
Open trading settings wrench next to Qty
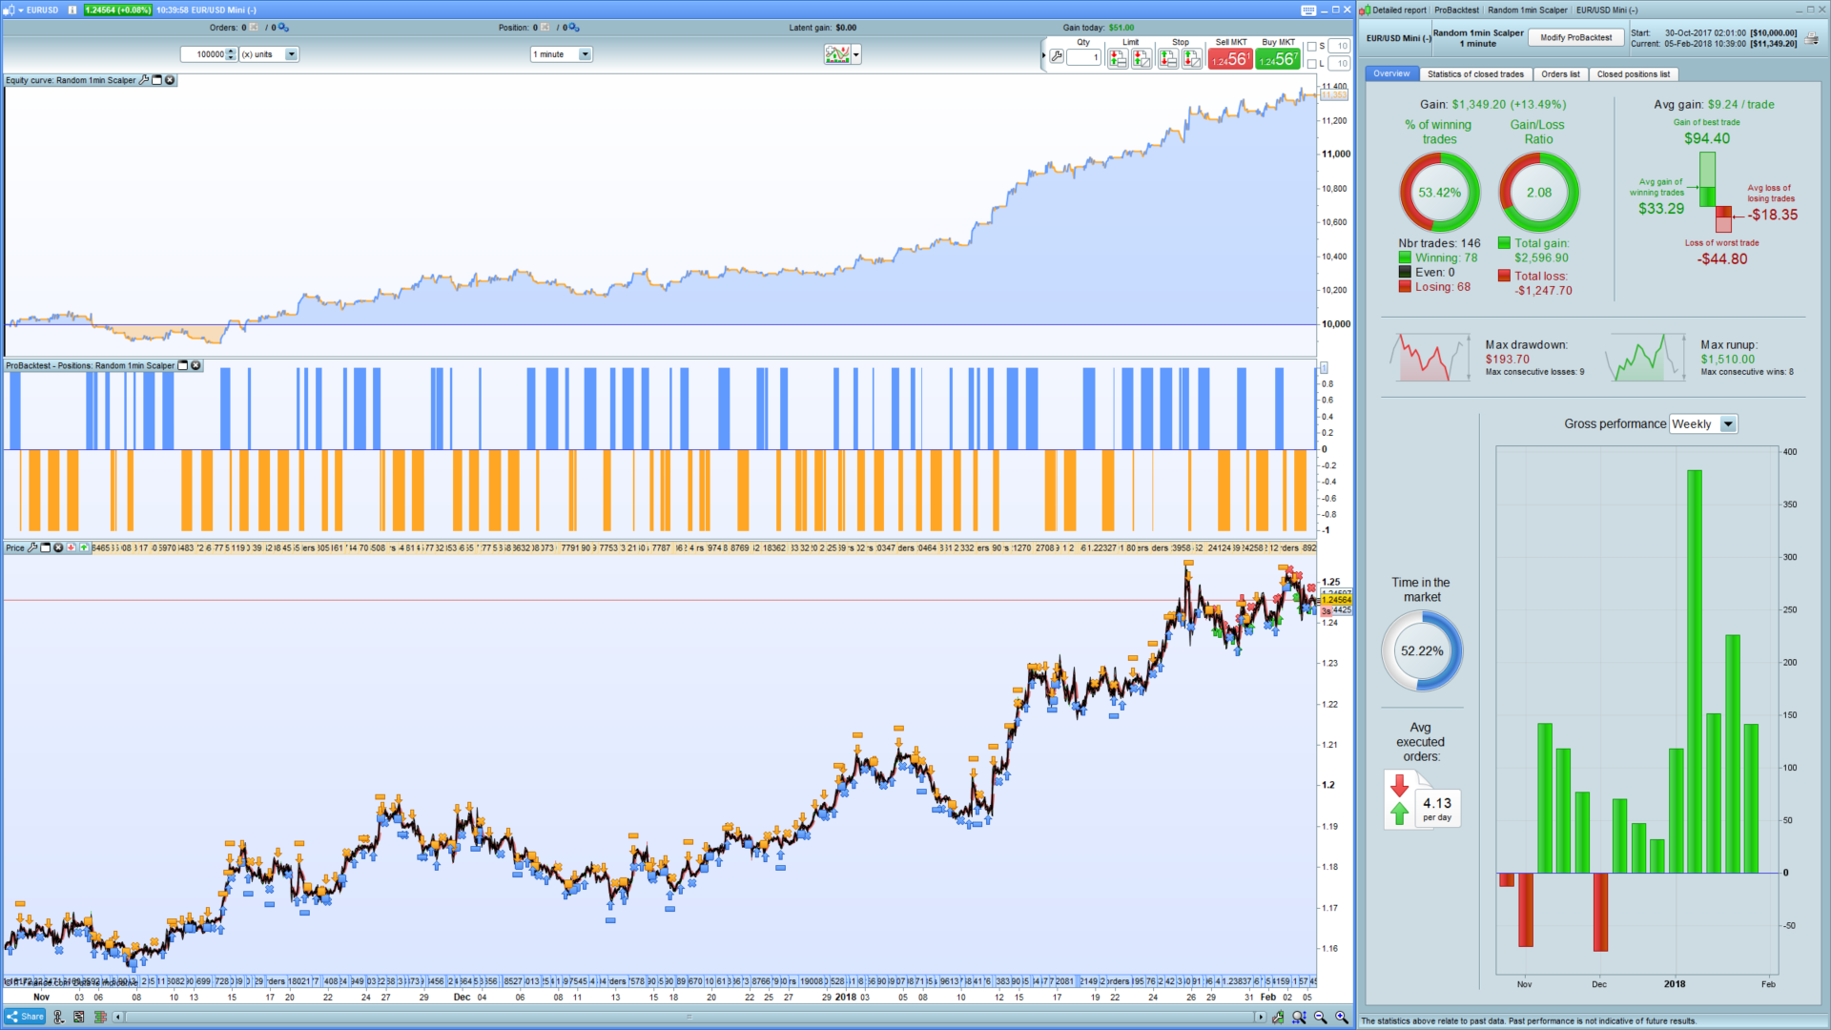pyautogui.click(x=1057, y=57)
